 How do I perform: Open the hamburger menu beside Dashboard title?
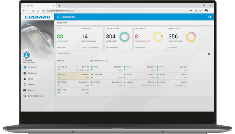tap(58, 17)
